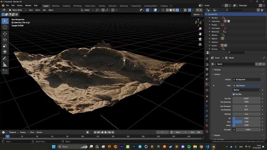Open the Render menu
The image size is (267, 150).
point(20,5)
